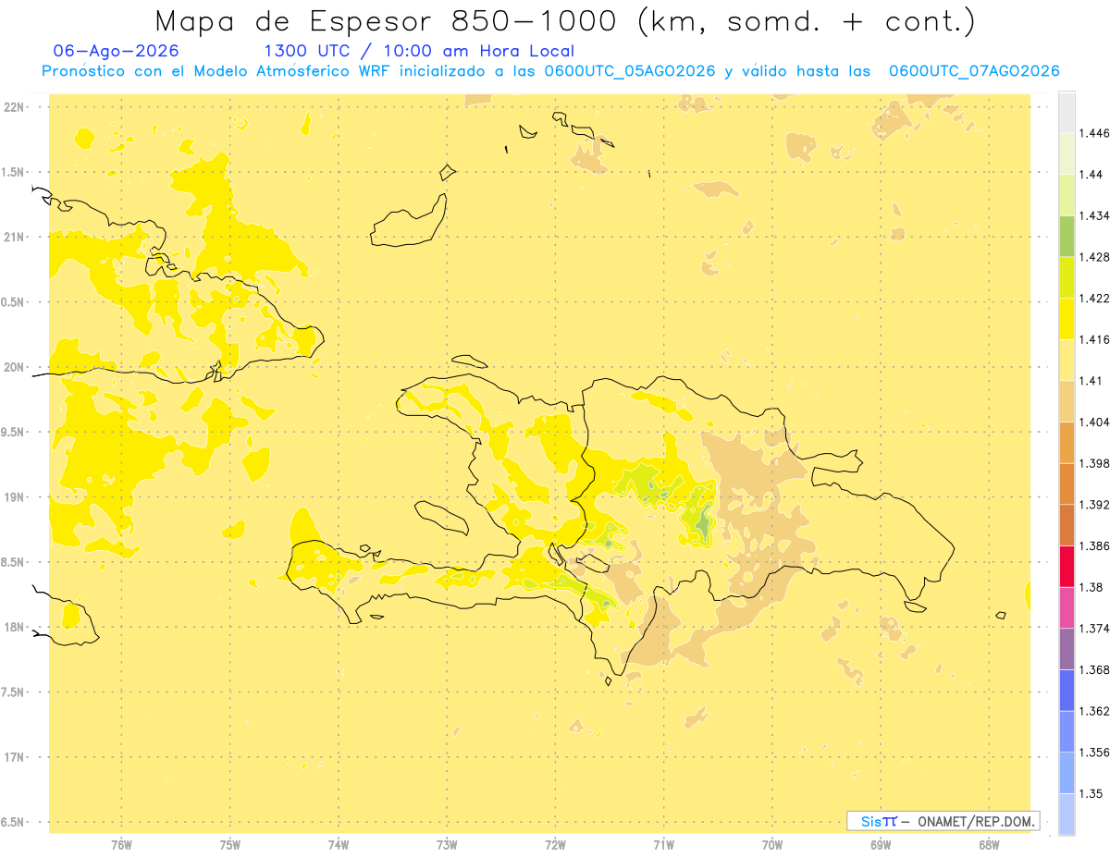This screenshot has width=1110, height=857.
Task: Click the green 1.428–1.434 colorbar segment
Action: click(x=1067, y=236)
